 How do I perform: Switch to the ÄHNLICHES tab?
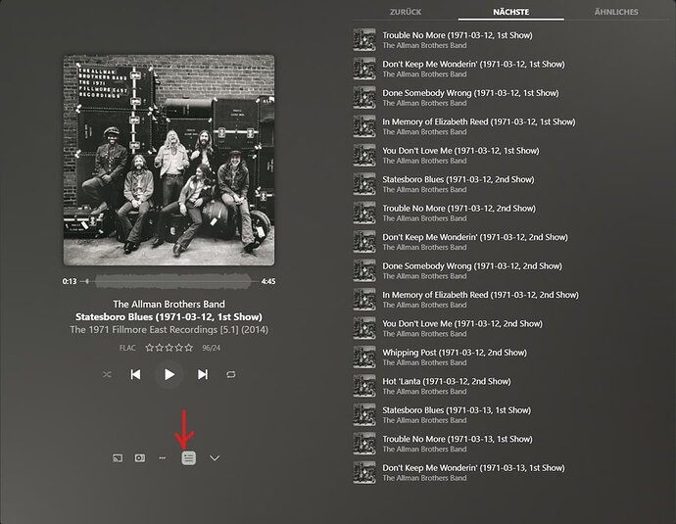coord(616,12)
